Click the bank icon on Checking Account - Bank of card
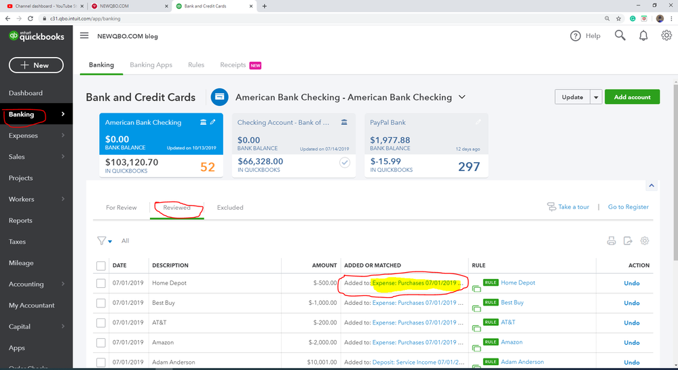 pyautogui.click(x=344, y=122)
